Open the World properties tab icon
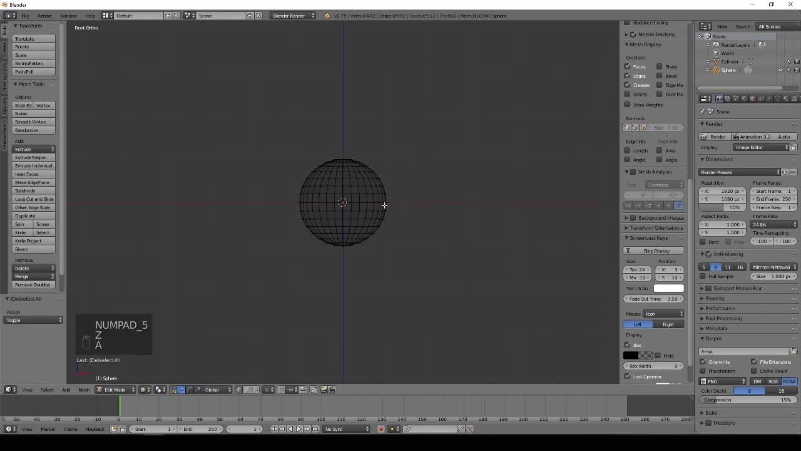Viewport: 801px width, 451px height. [x=744, y=98]
